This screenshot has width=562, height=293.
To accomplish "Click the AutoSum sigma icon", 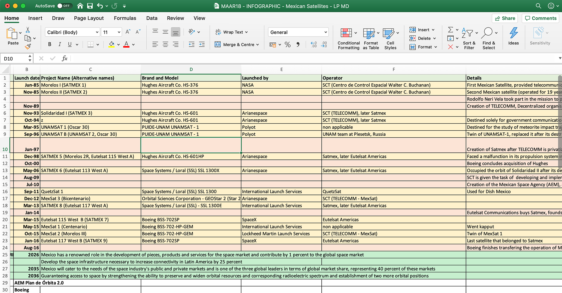I will pos(450,30).
